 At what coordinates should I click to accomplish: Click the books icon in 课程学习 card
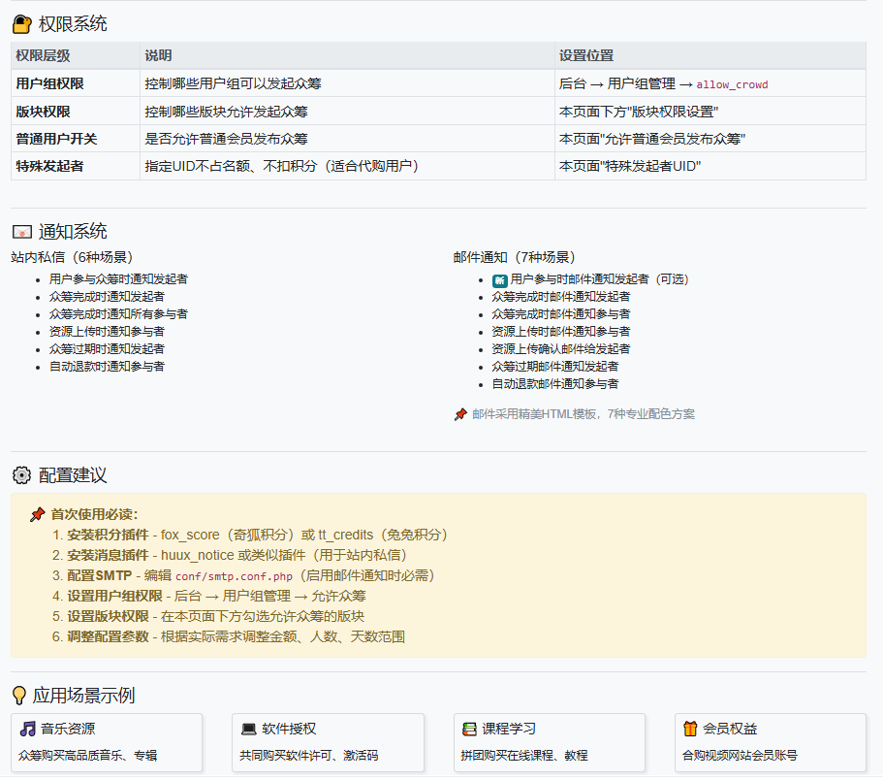point(469,729)
